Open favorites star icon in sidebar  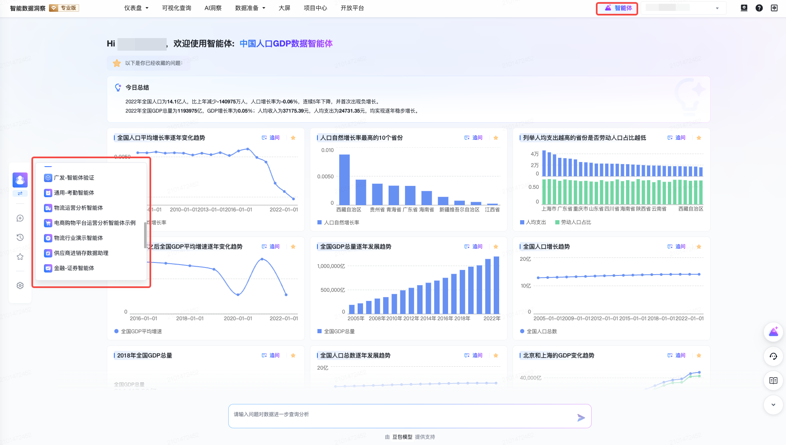click(x=20, y=257)
